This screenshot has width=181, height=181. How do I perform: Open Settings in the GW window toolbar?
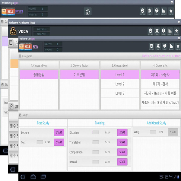pos(151,46)
